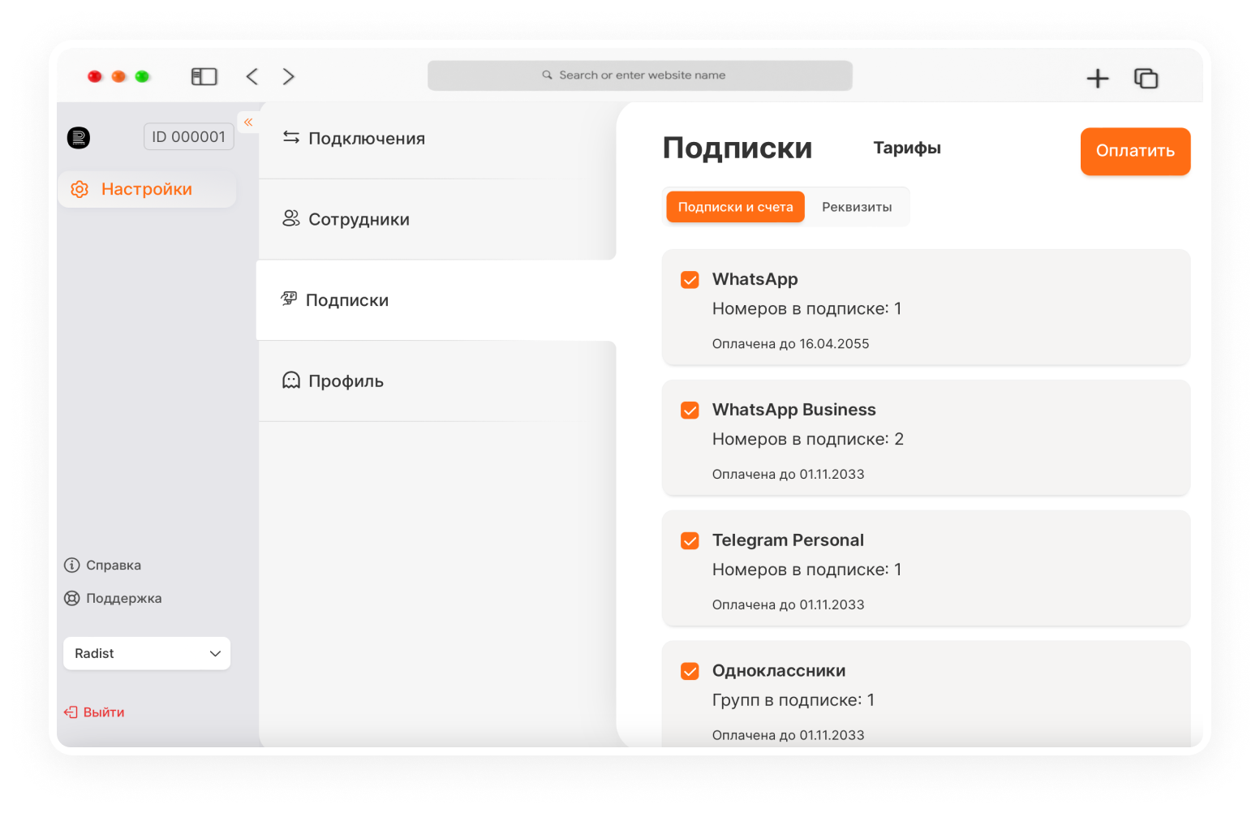1260x813 pixels.
Task: Click the Справка info icon
Action: coord(72,566)
